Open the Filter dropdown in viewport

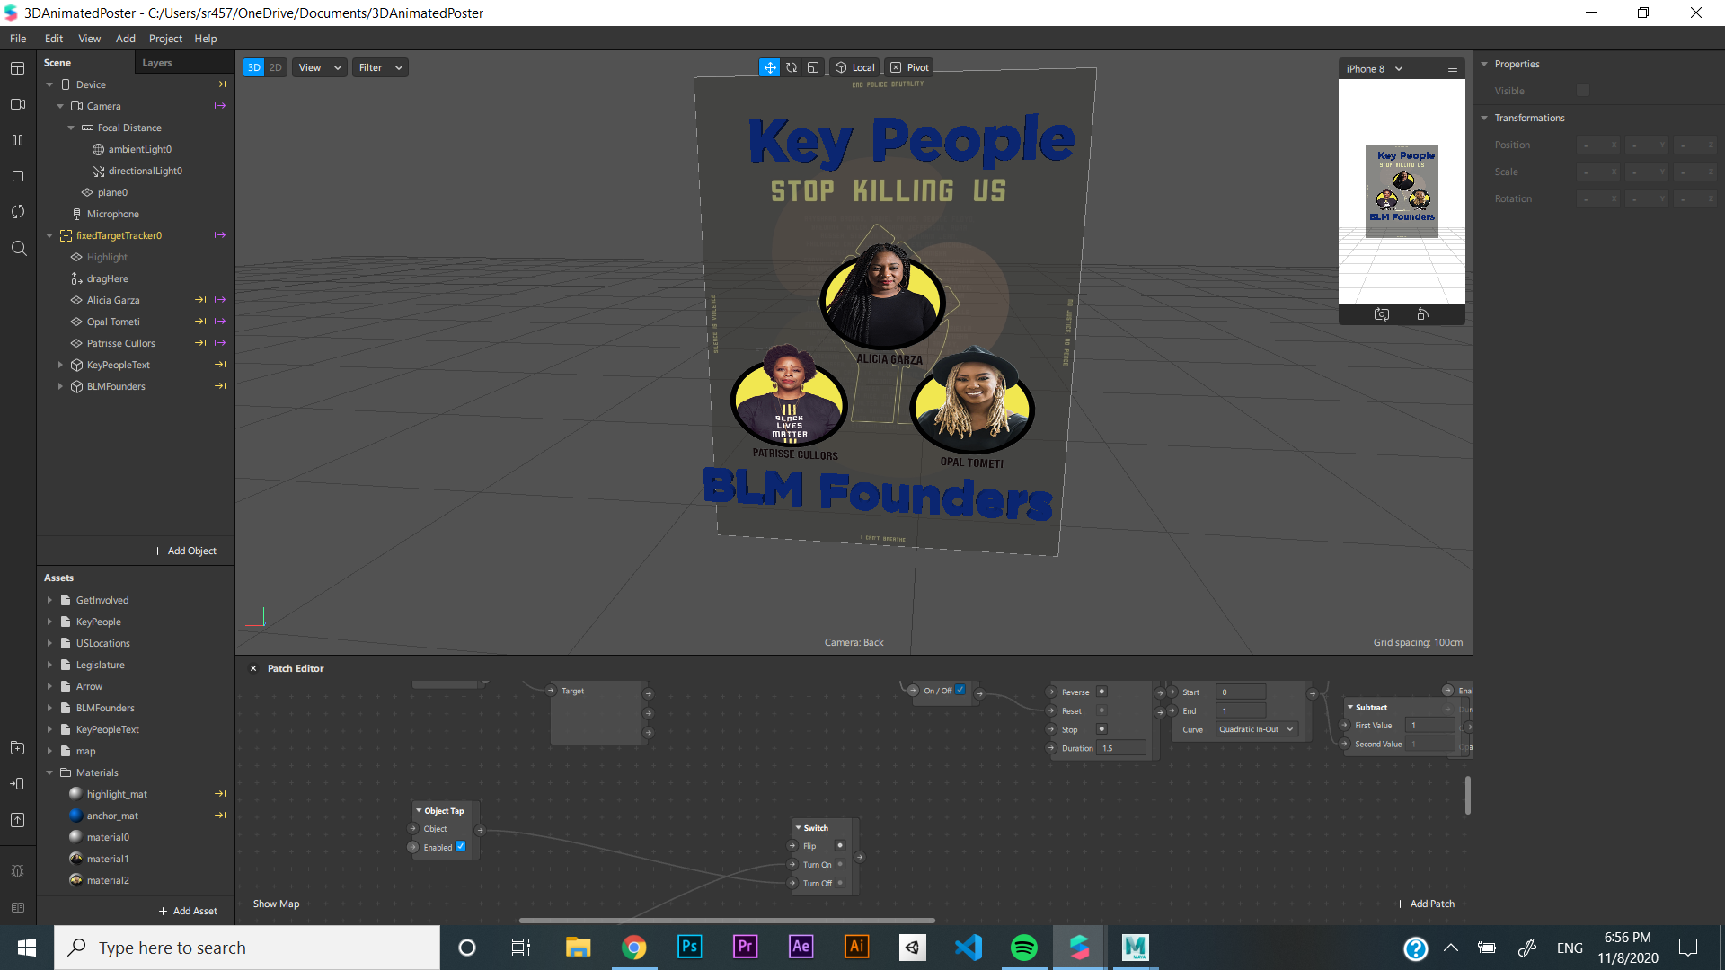(380, 67)
